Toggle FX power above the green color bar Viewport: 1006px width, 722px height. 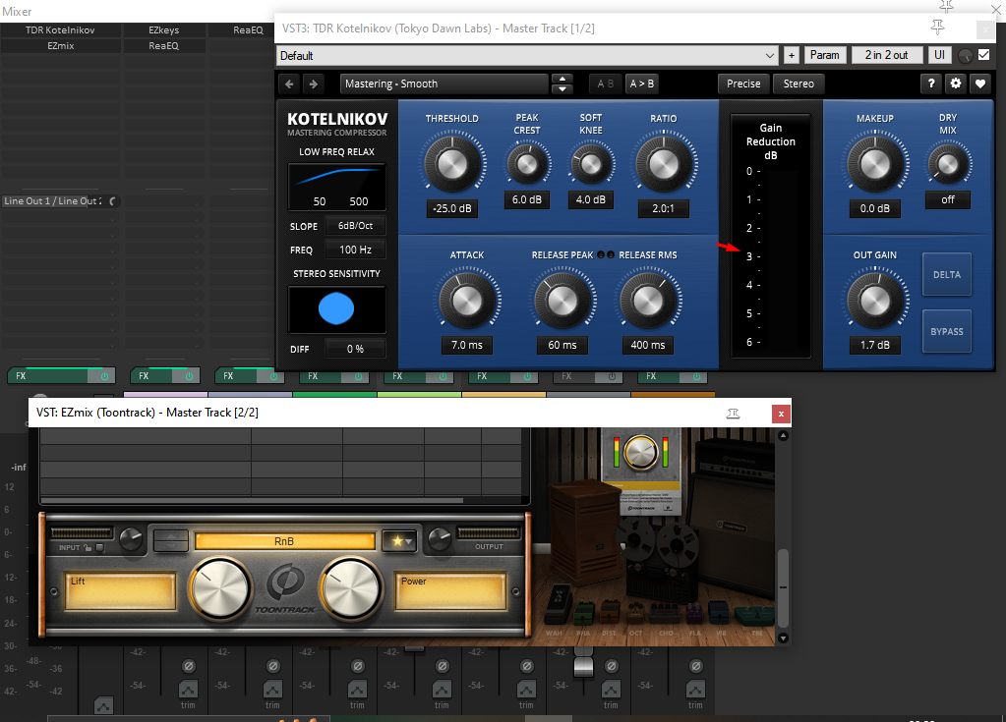coord(358,376)
